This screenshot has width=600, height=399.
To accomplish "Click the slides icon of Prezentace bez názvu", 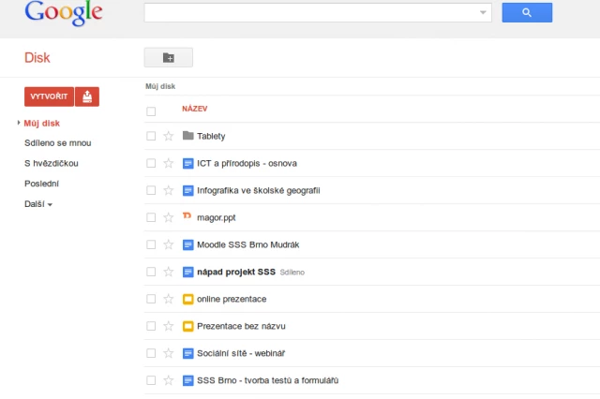I will [x=187, y=326].
